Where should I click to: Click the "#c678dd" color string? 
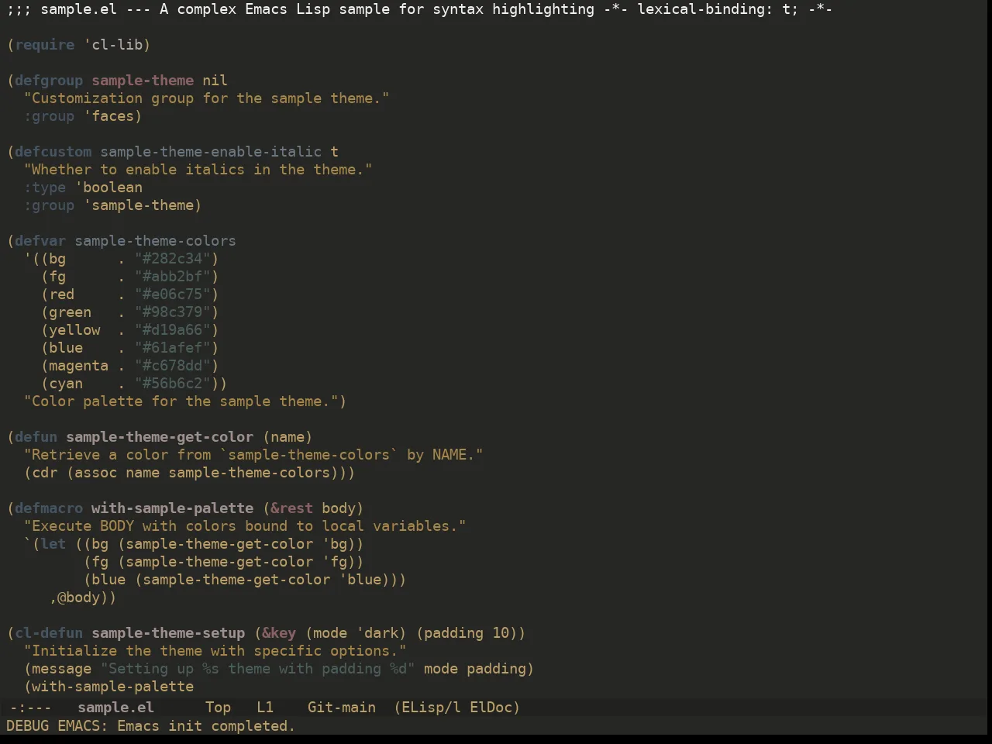(x=173, y=366)
